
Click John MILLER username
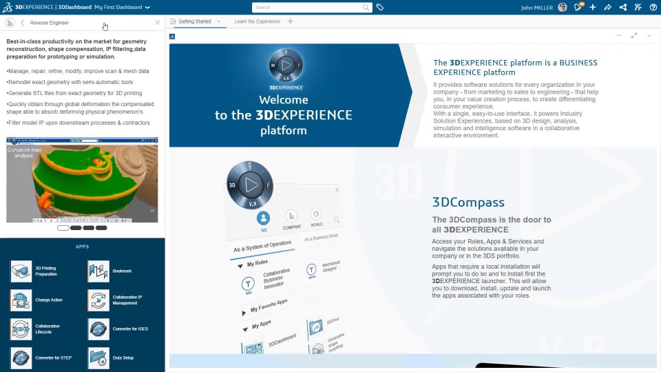(x=536, y=8)
